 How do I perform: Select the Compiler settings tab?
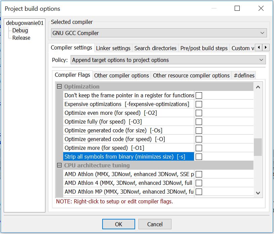click(x=72, y=47)
